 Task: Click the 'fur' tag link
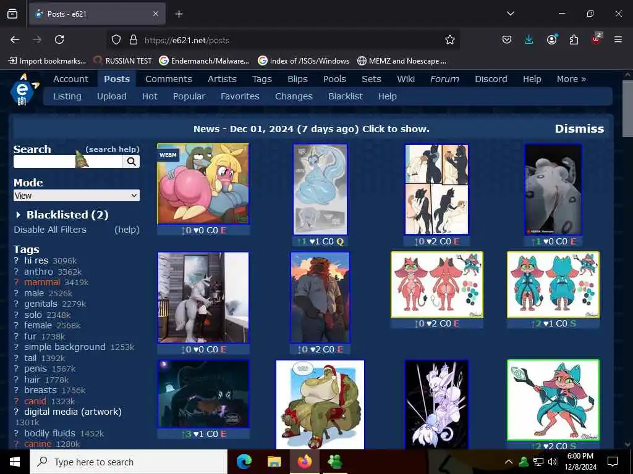30,336
